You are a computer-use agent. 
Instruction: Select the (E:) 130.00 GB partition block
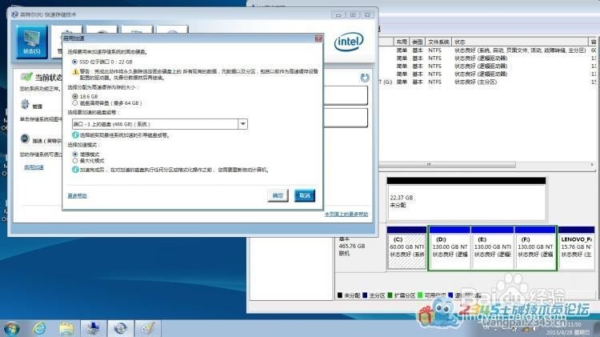coord(493,248)
